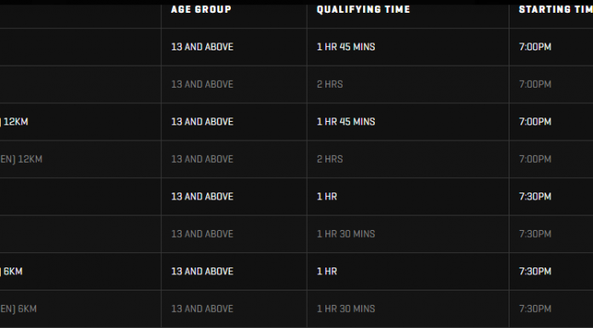
Task: Select the QUALIFYING TIME column header
Action: click(x=363, y=9)
